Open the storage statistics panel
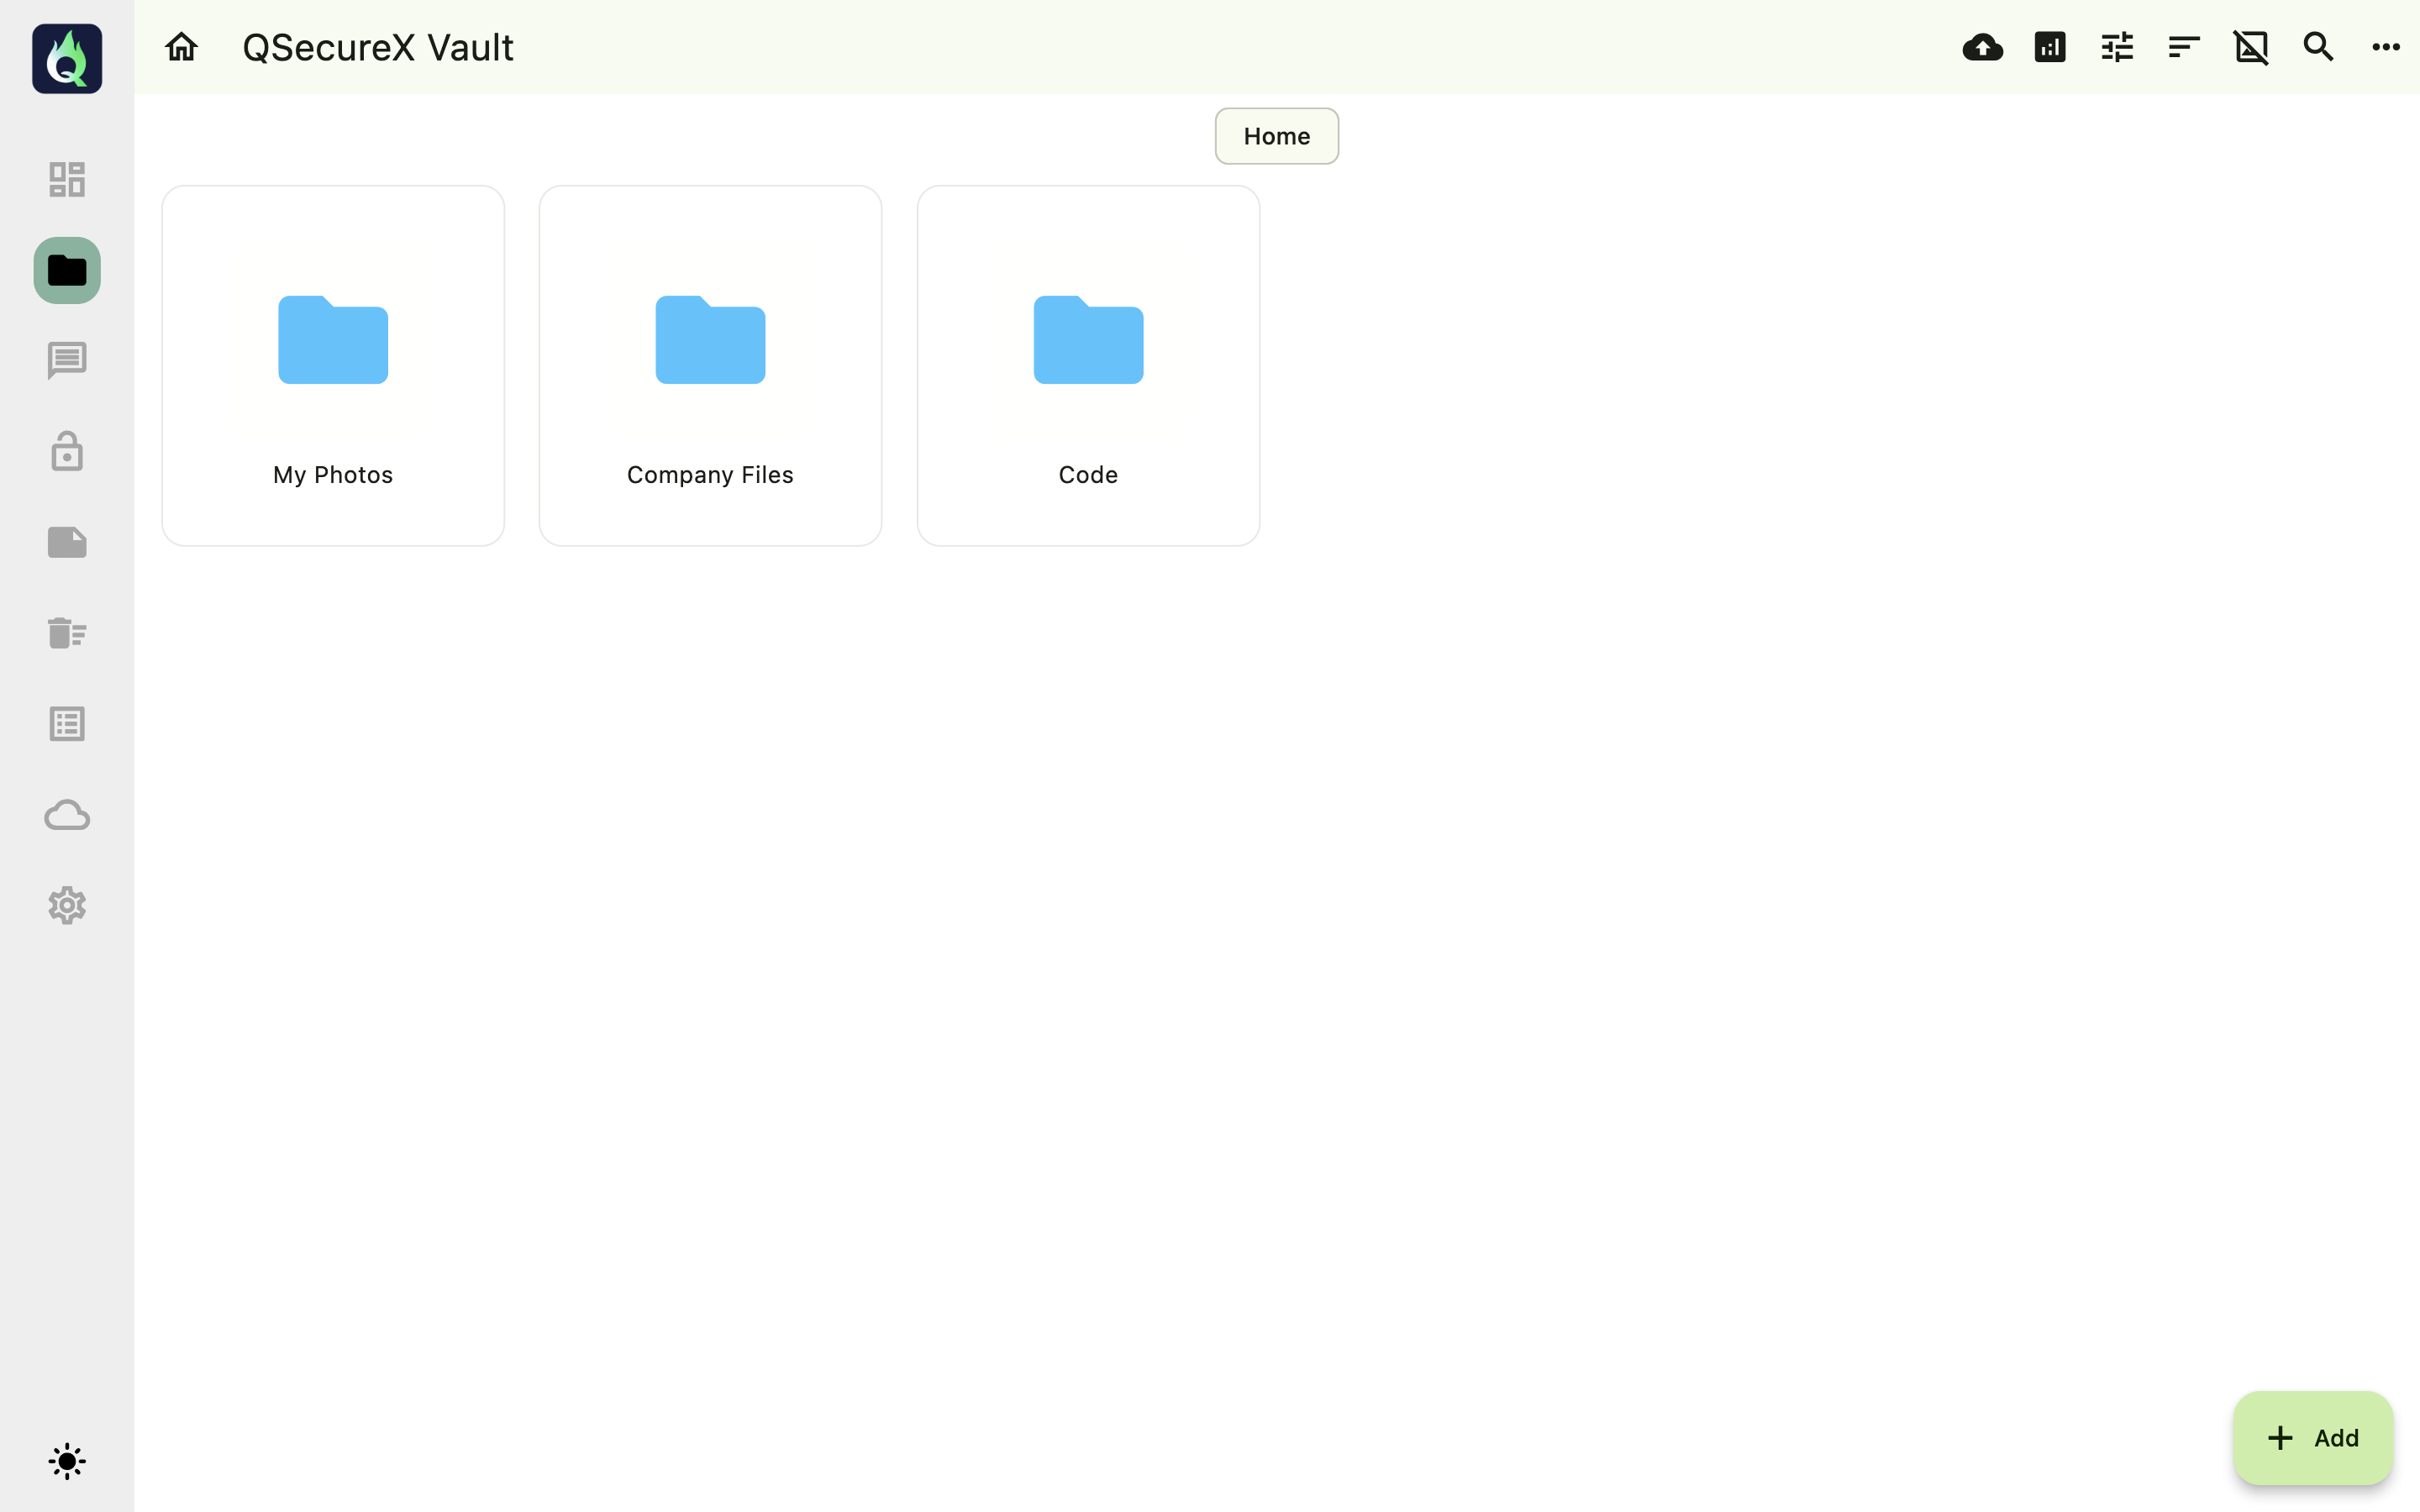Viewport: 2420px width, 1512px height. 2048,47
